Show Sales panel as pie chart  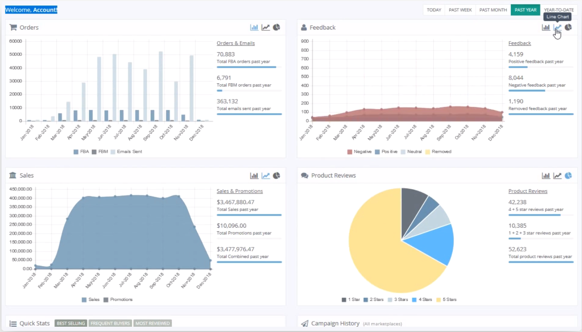[277, 175]
